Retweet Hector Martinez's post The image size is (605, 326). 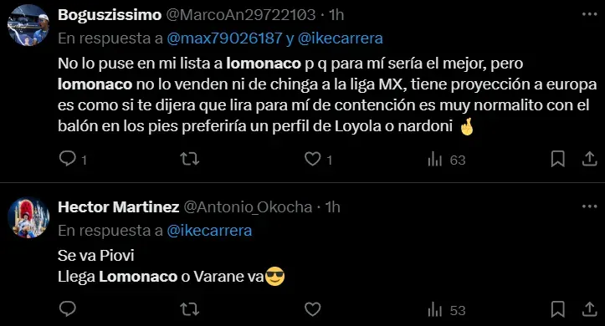190,309
